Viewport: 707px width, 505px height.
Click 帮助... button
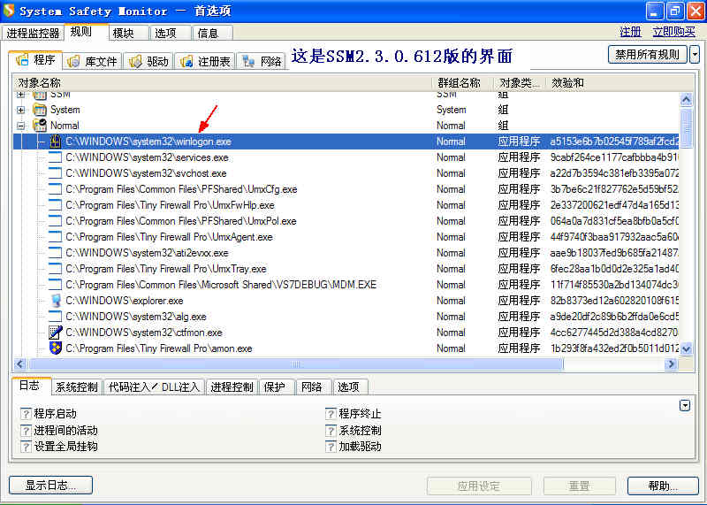click(663, 486)
